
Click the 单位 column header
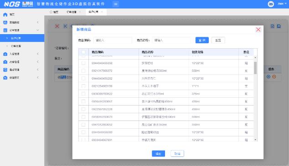(246, 52)
